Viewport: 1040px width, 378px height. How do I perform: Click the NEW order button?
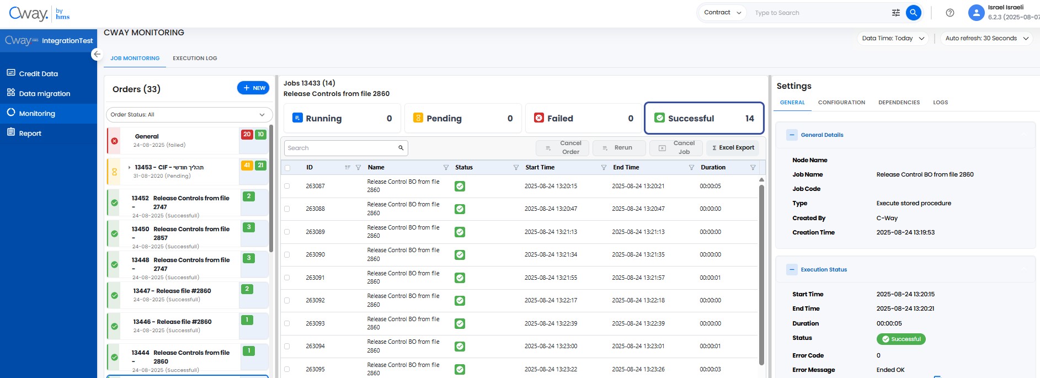[x=253, y=88]
